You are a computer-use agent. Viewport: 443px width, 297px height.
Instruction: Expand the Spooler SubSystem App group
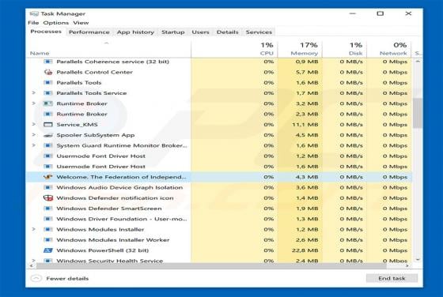[33, 135]
